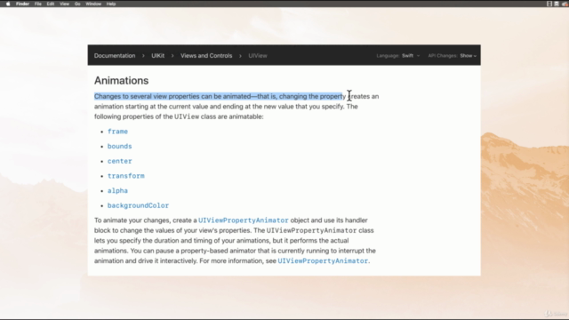Click the chevron after Documentation breadcrumb

click(143, 56)
